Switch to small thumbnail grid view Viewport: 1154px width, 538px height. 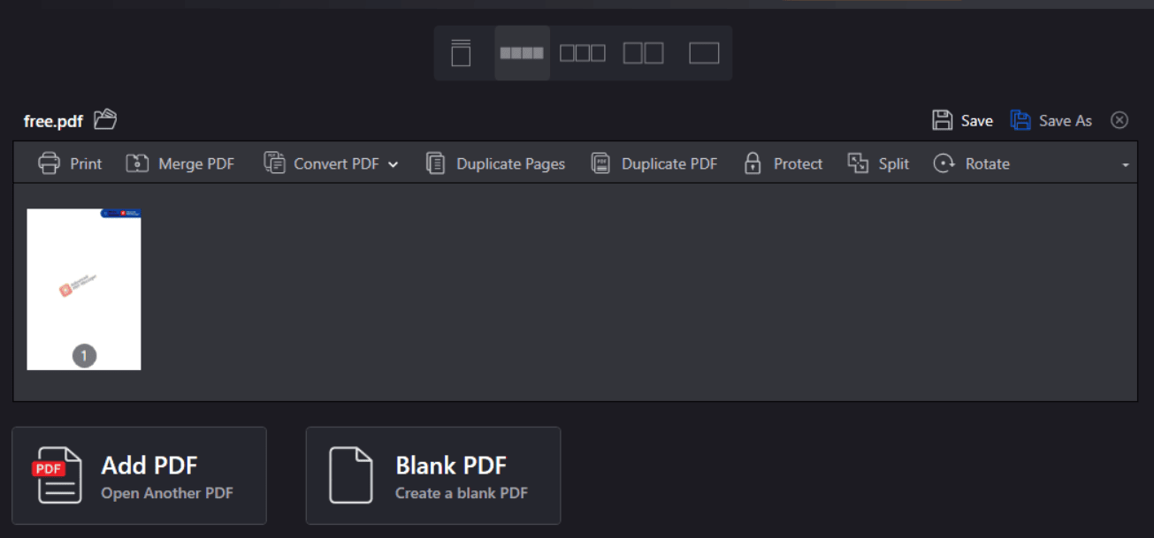click(x=521, y=52)
